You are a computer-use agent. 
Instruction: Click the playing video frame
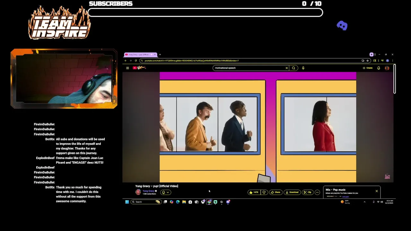point(258,127)
